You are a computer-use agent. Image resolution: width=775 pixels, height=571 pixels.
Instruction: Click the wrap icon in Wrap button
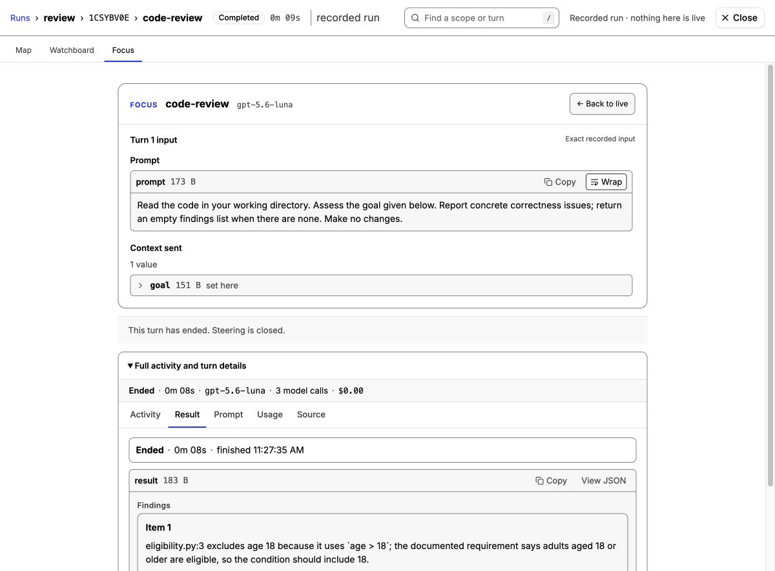click(595, 182)
